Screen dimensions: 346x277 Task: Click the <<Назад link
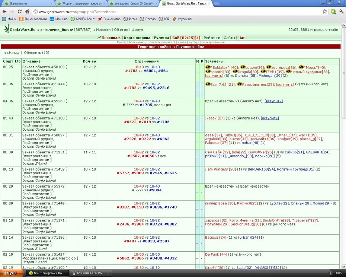coord(12,52)
